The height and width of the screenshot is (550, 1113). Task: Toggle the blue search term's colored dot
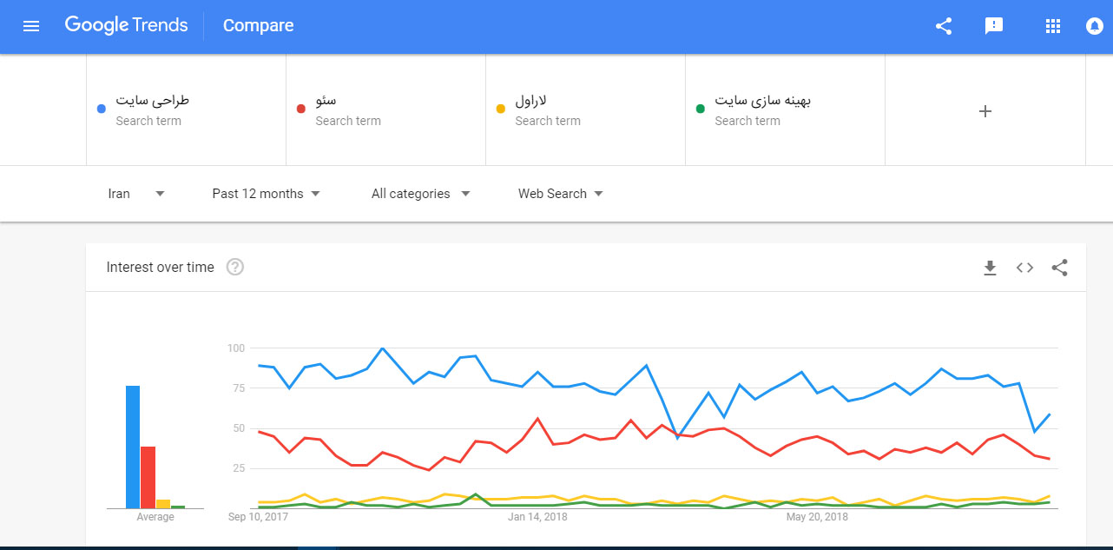coord(101,108)
